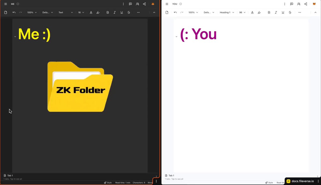Open font size 96 dropdown in YOU window

coord(242,12)
